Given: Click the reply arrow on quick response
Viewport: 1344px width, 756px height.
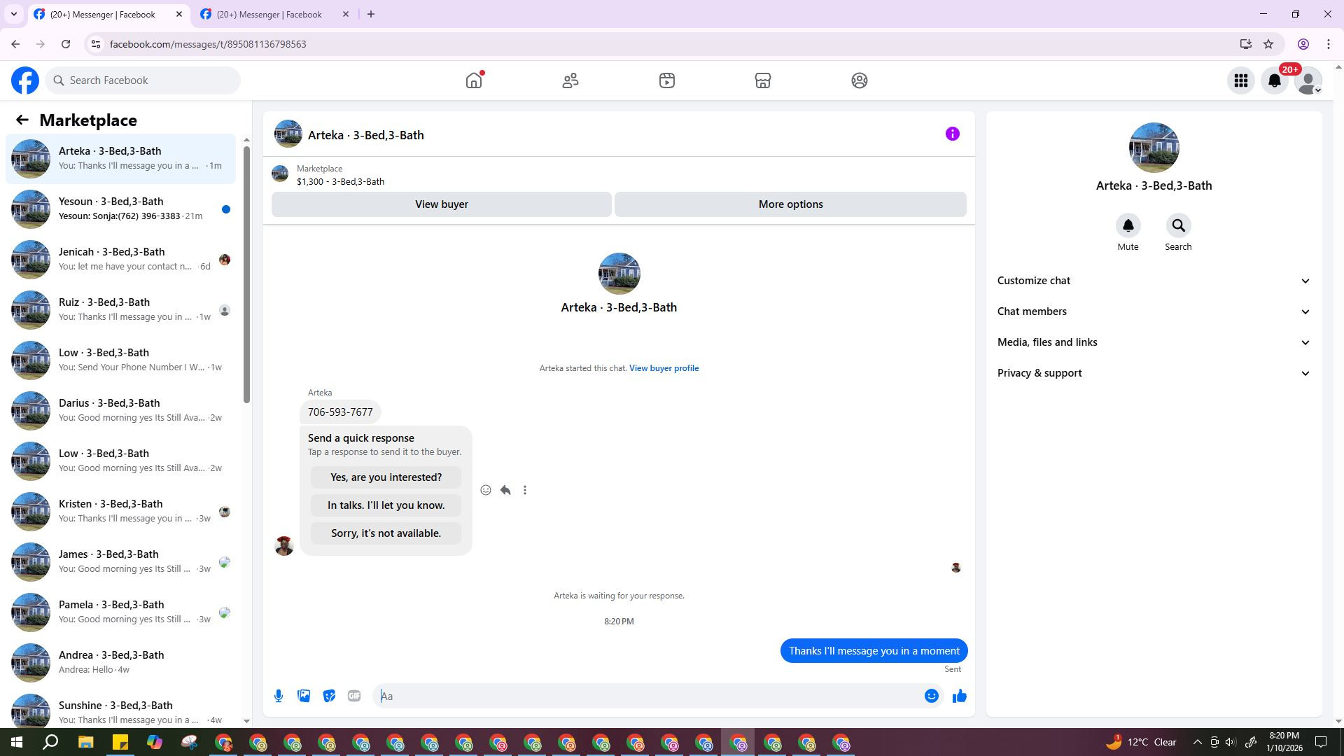Looking at the screenshot, I should point(505,490).
